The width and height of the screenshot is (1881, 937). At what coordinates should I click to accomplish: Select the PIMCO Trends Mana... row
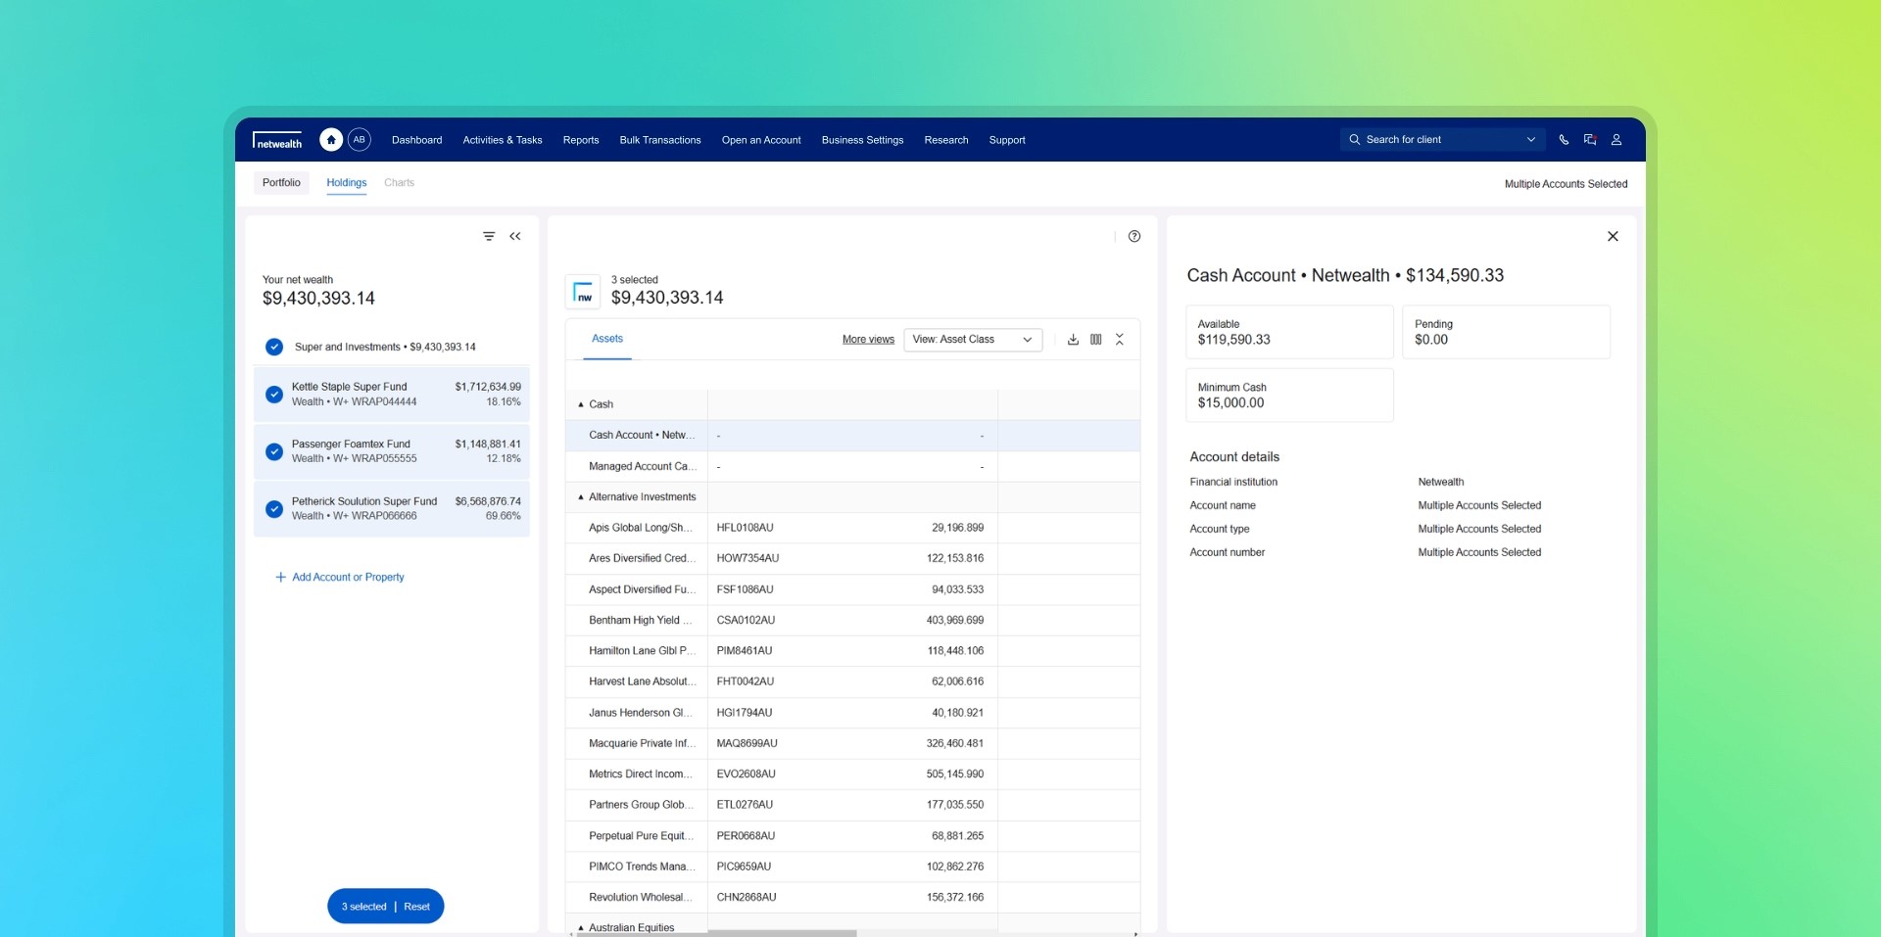pos(852,867)
